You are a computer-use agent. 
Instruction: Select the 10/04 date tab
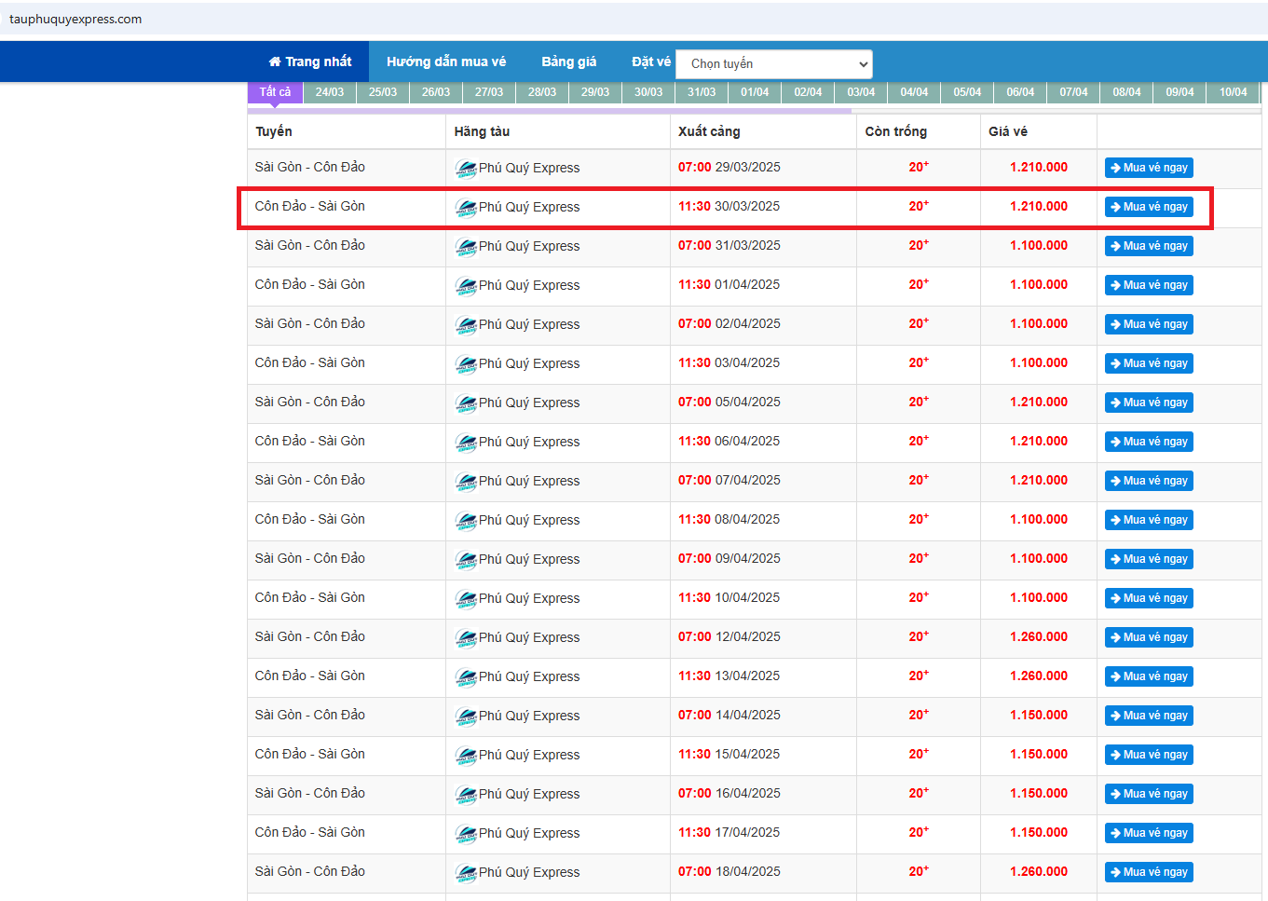(x=1233, y=92)
